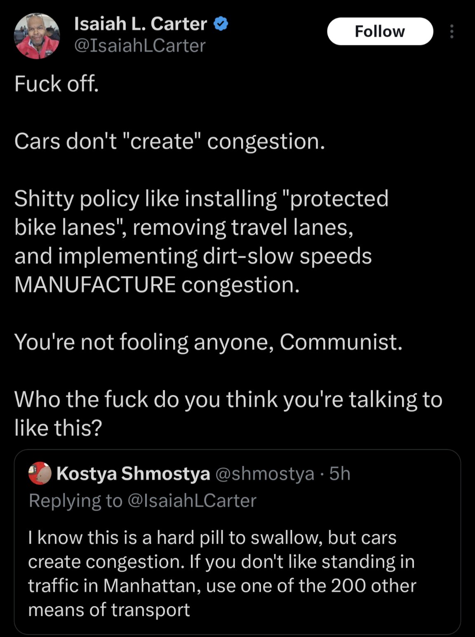Screen dimensions: 475x637
Task: Click the Follow button
Action: pyautogui.click(x=380, y=31)
